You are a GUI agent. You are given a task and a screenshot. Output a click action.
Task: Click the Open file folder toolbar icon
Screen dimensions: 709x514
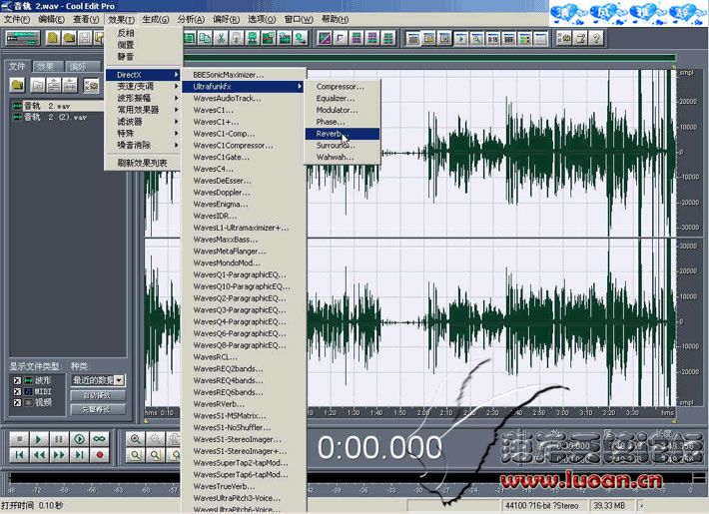click(x=69, y=39)
